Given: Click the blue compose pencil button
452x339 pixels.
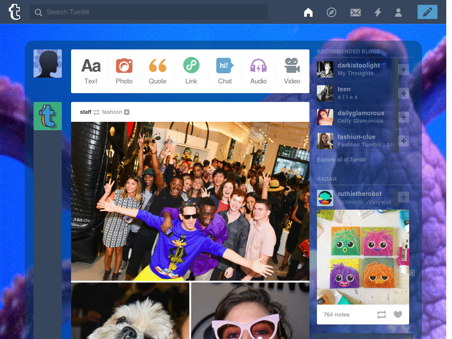Looking at the screenshot, I should point(427,12).
